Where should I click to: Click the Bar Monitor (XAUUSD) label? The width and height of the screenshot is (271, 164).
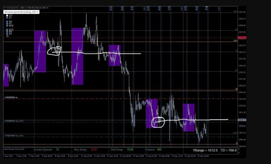[x=14, y=149]
